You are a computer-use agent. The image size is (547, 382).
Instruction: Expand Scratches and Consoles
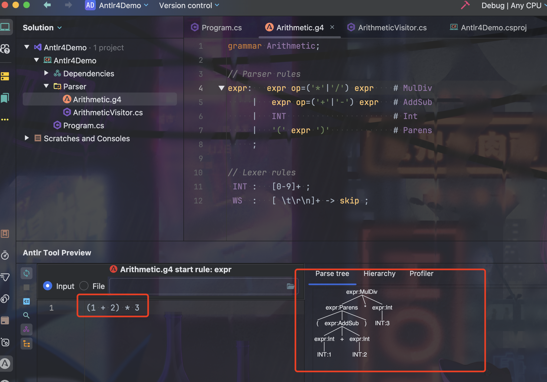pyautogui.click(x=27, y=138)
